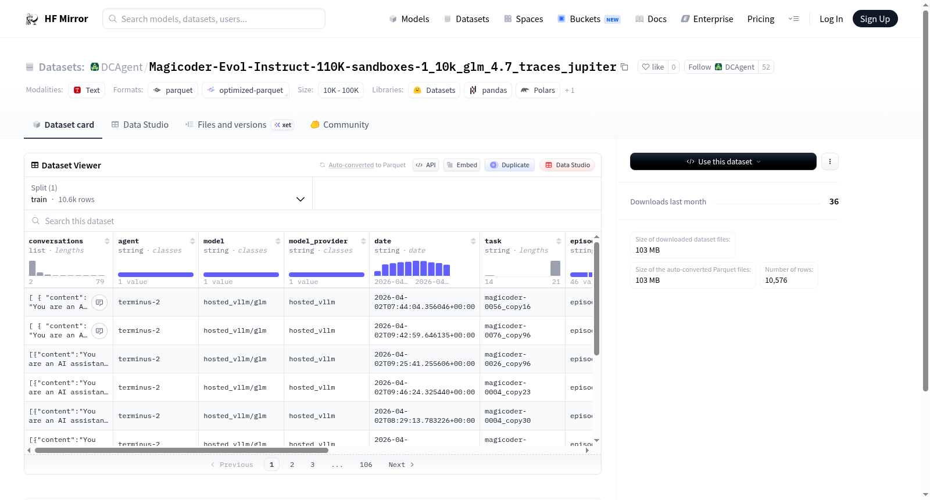Click the API button in Dataset Viewer
This screenshot has height=500, width=930.
425,165
